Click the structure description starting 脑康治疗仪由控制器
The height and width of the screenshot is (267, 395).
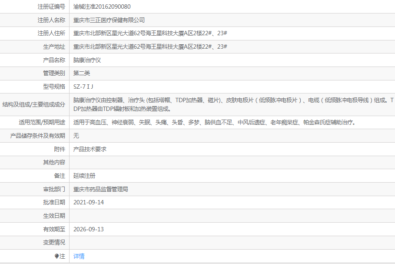pos(233,104)
